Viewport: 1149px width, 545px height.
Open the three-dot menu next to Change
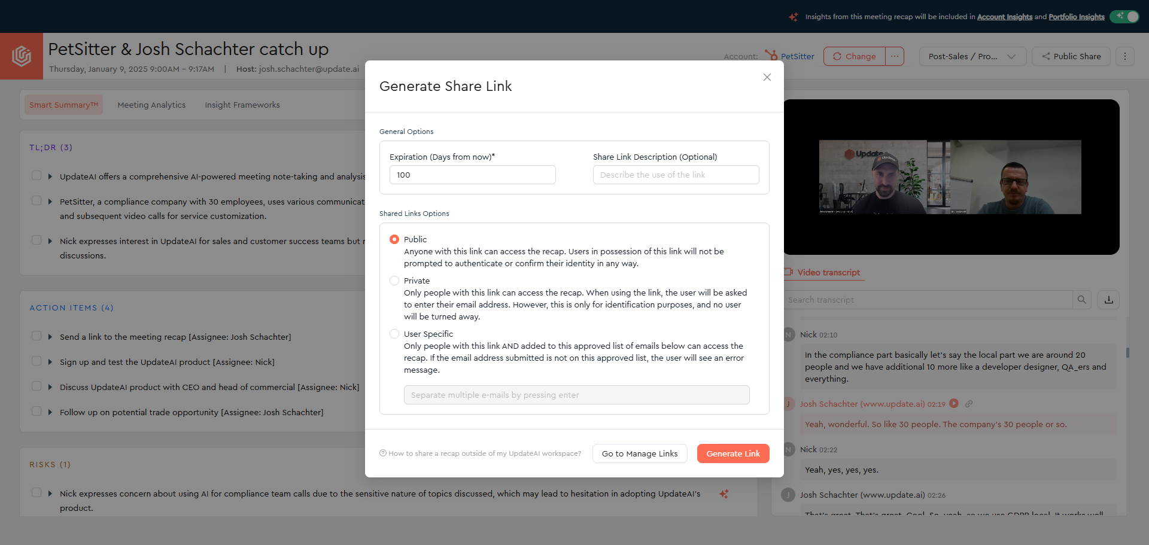pos(895,56)
